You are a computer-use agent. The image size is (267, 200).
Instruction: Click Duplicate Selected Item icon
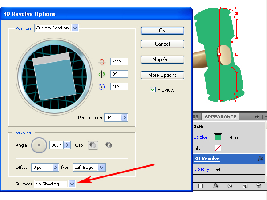click(245, 186)
